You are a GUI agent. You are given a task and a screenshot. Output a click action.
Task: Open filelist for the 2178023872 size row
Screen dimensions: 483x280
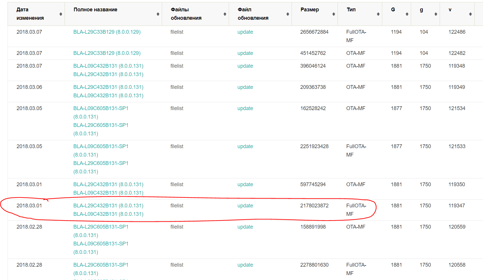point(177,206)
